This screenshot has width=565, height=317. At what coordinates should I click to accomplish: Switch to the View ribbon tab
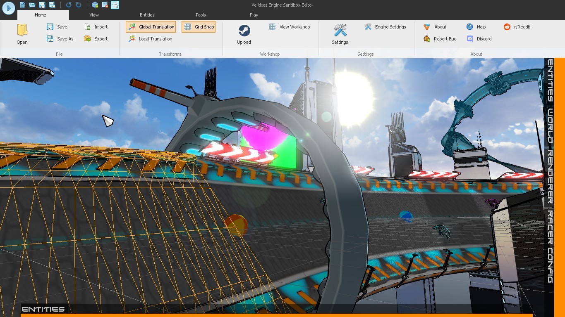(94, 15)
